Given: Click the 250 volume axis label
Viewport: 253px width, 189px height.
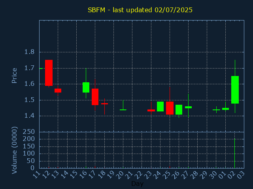Looking at the screenshot, I should (29, 132).
